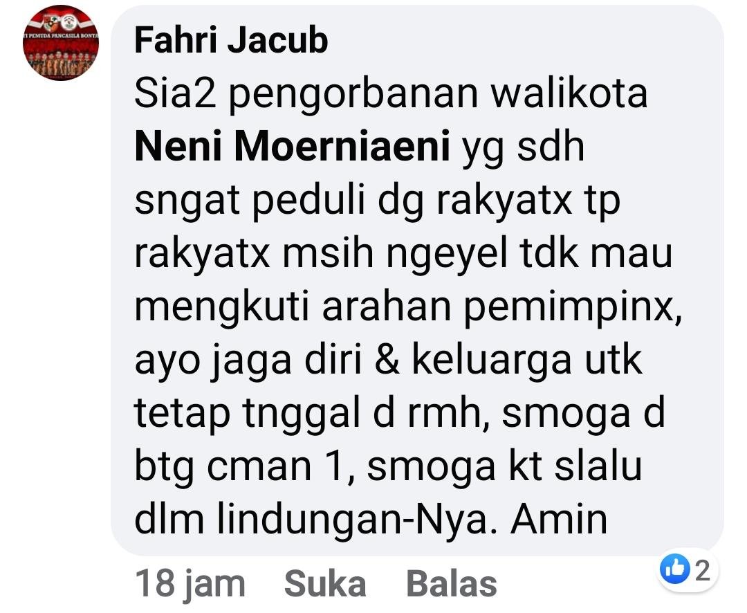Open Fahri Jacub's profile picture
This screenshot has width=747, height=613.
(x=60, y=43)
